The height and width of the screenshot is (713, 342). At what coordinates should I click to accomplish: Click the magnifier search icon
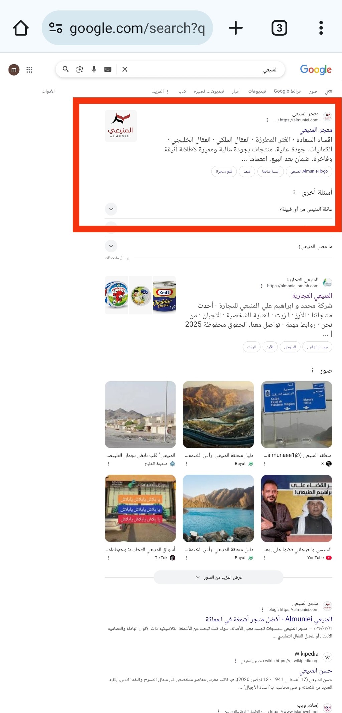point(66,69)
